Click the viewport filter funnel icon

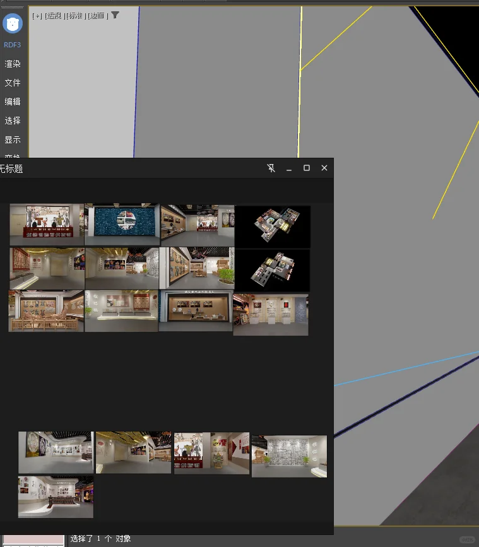click(115, 15)
